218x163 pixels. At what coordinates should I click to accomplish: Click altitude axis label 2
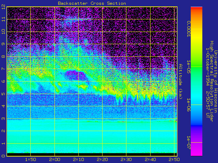3,131
